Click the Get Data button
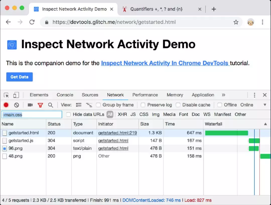This screenshot has height=205, width=271. click(20, 77)
